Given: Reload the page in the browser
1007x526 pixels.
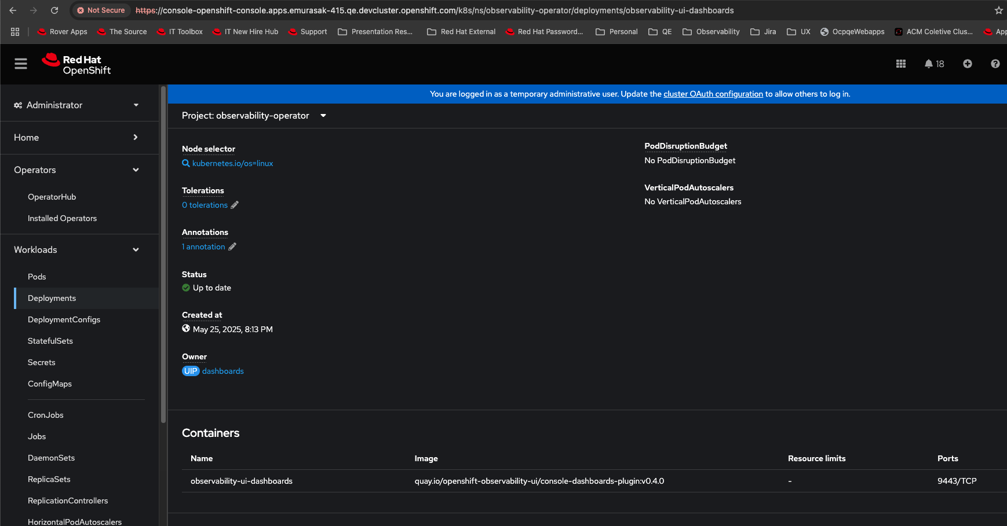Looking at the screenshot, I should click(54, 10).
